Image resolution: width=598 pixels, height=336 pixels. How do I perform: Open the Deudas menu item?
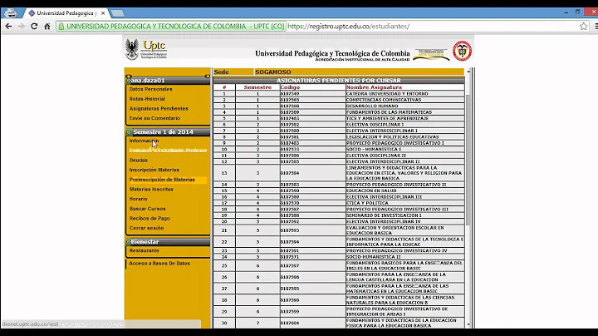coord(139,161)
